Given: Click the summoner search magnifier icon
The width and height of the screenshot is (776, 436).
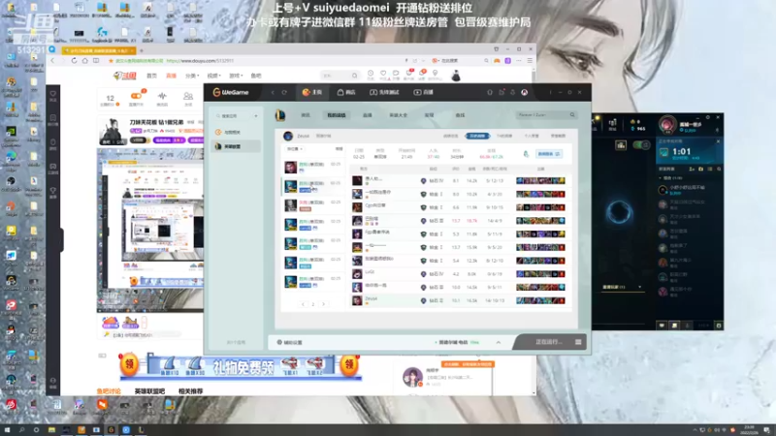Looking at the screenshot, I should (x=572, y=115).
